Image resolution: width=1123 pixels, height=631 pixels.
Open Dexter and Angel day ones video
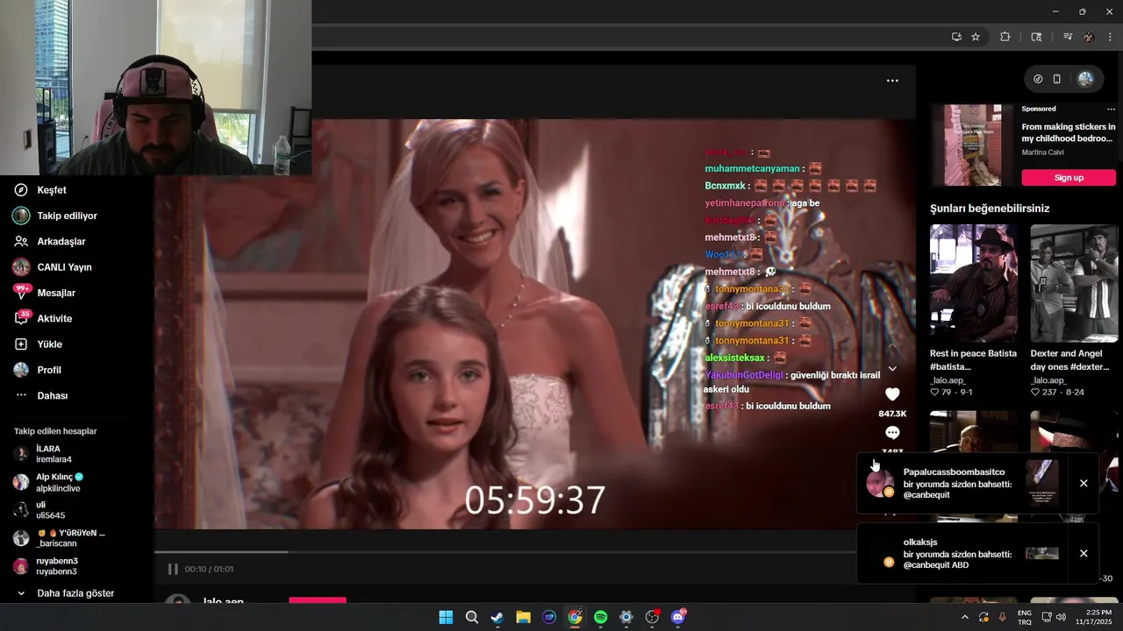point(1074,283)
